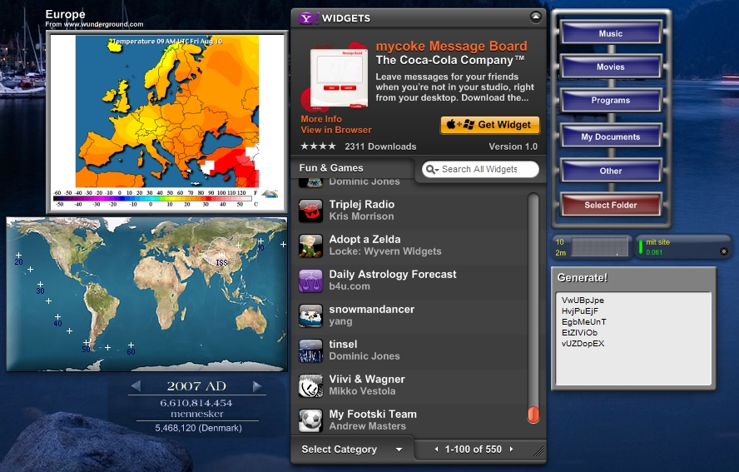The width and height of the screenshot is (739, 472).
Task: Open the My Documents folder button
Action: 611,137
